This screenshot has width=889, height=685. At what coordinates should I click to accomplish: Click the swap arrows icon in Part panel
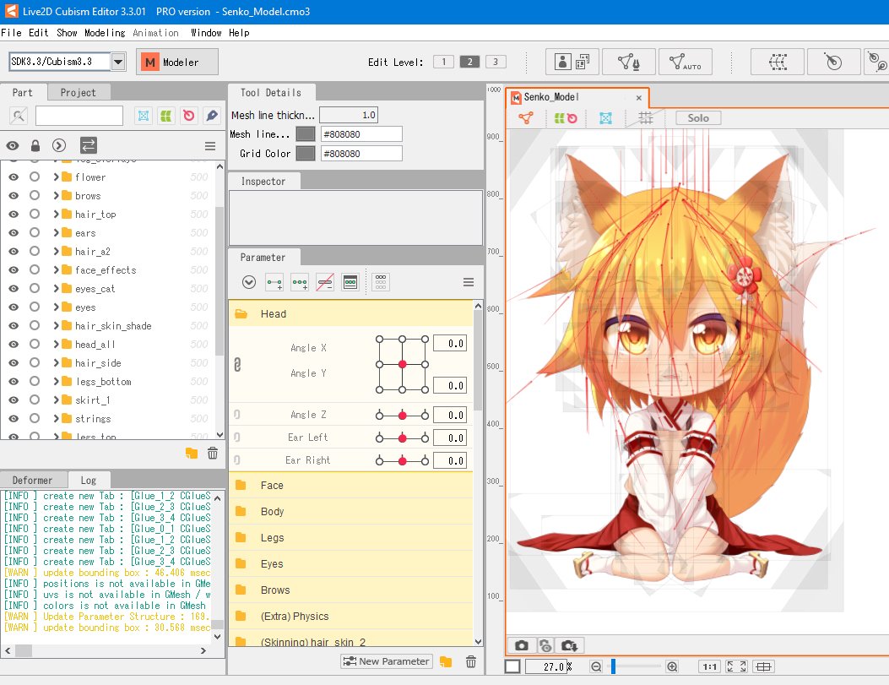click(89, 146)
